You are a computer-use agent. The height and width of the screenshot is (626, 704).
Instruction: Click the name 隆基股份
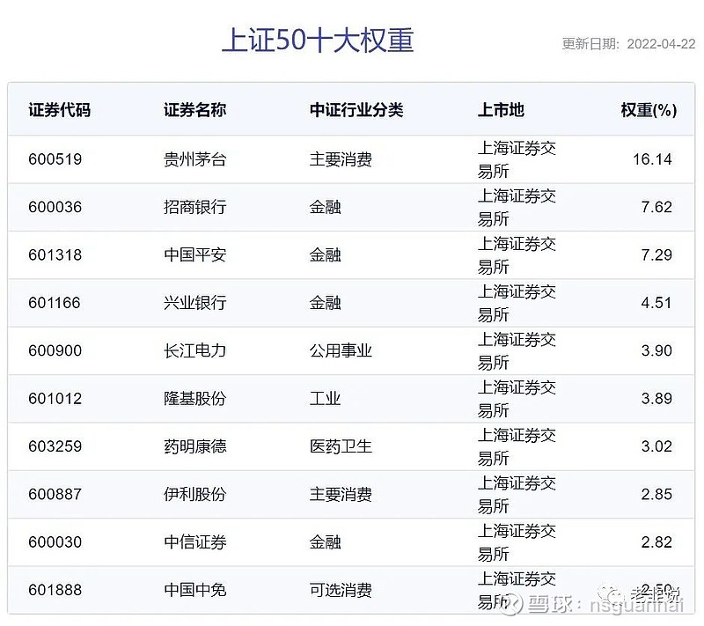click(194, 399)
